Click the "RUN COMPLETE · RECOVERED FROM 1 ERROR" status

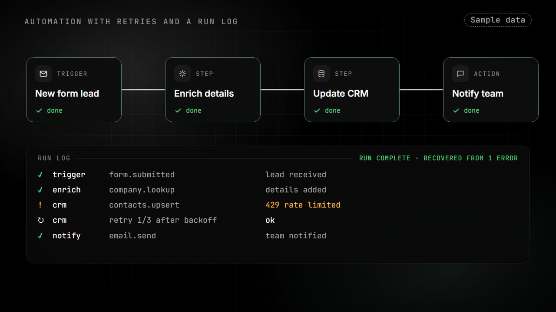tap(438, 158)
